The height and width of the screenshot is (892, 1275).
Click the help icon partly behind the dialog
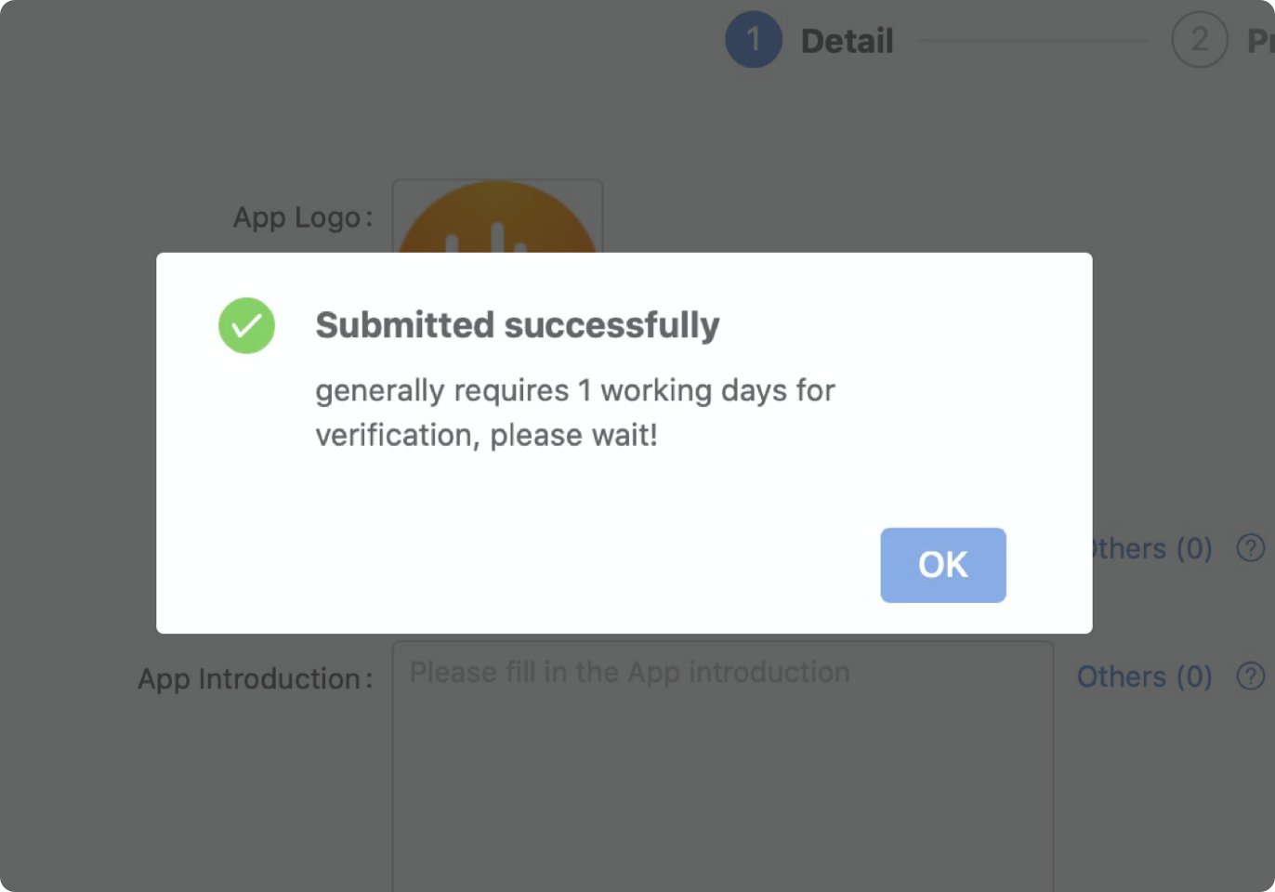1250,548
